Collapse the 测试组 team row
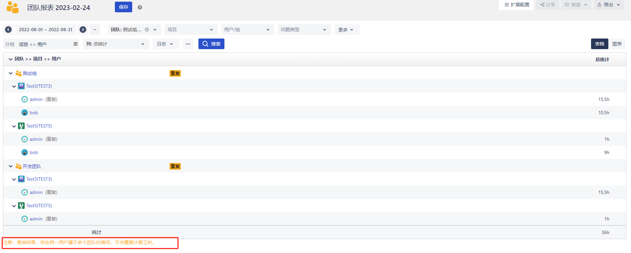Screen dimensions: 631x253 coord(11,73)
